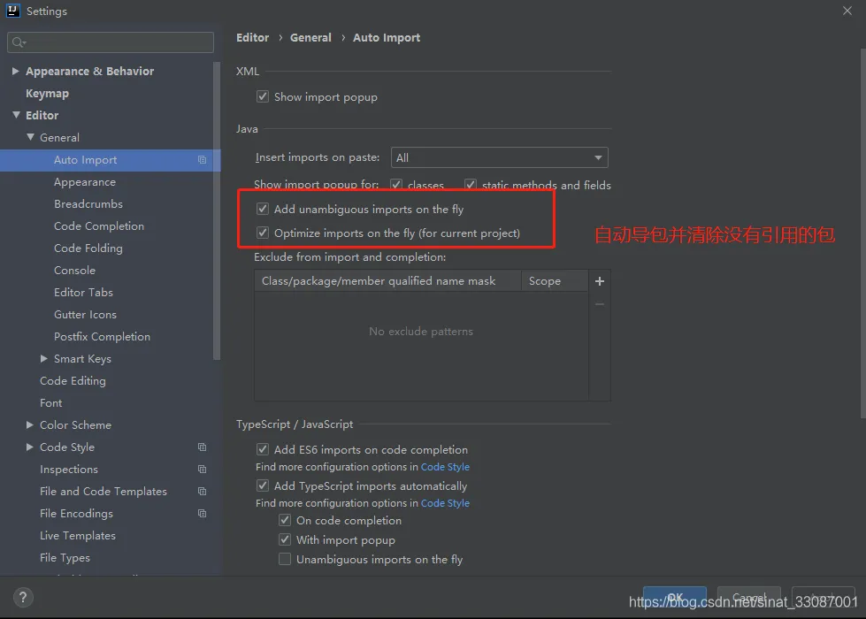Toggle Add unambiguous imports on the fly
The width and height of the screenshot is (866, 619).
[x=263, y=209]
